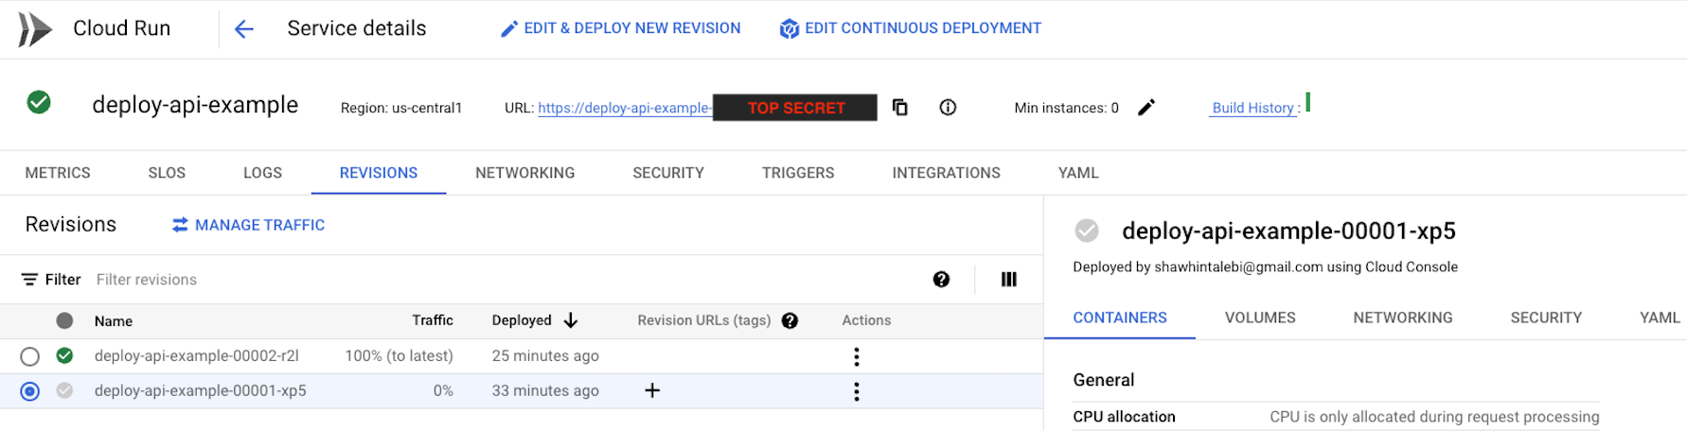Sort revisions by Deployed column arrow
This screenshot has width=1687, height=431.
571,320
